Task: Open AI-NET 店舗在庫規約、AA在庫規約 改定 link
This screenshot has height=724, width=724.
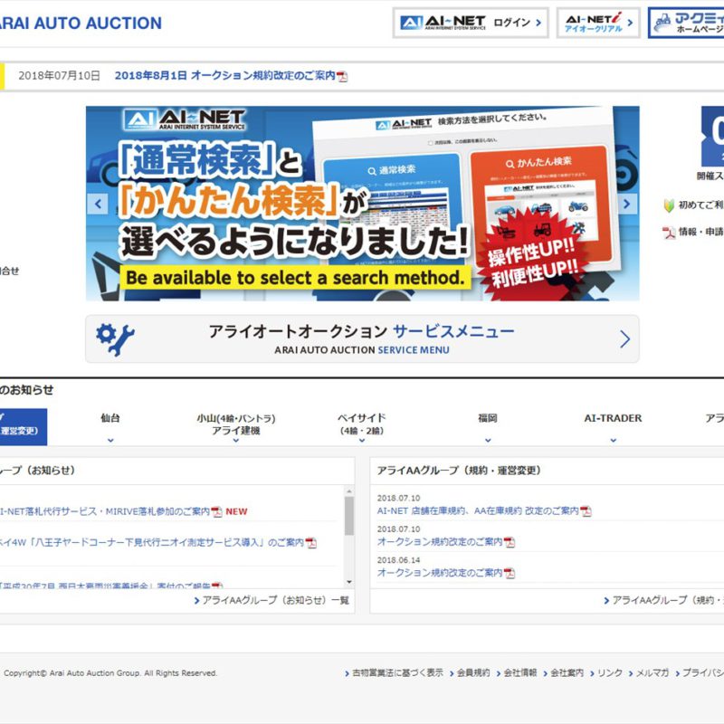Action: point(478,510)
